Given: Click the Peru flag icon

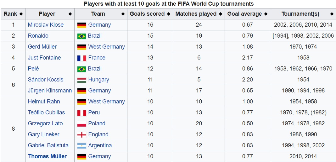Looking at the screenshot, I should pos(81,113).
